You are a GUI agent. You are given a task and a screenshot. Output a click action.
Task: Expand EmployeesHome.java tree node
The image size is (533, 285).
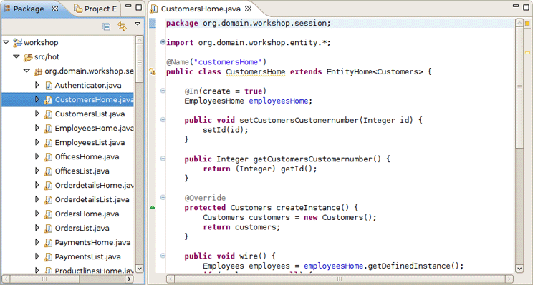[x=37, y=128]
